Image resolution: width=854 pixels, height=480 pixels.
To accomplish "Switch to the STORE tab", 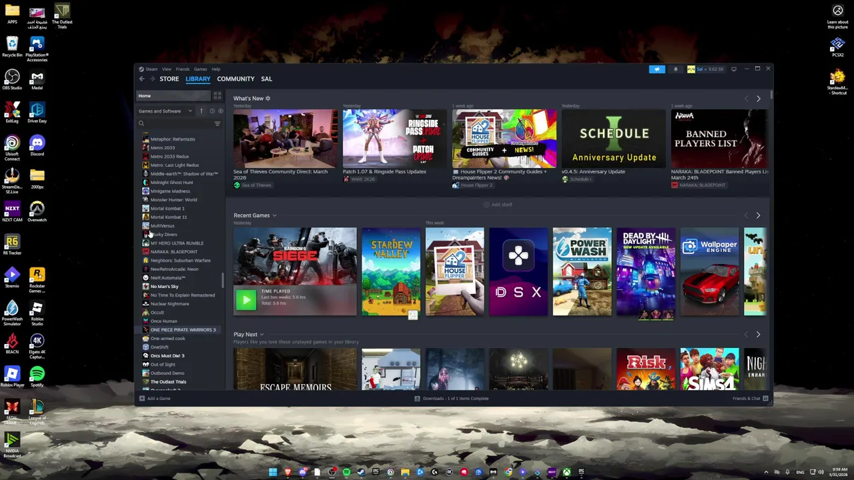I will pyautogui.click(x=169, y=79).
